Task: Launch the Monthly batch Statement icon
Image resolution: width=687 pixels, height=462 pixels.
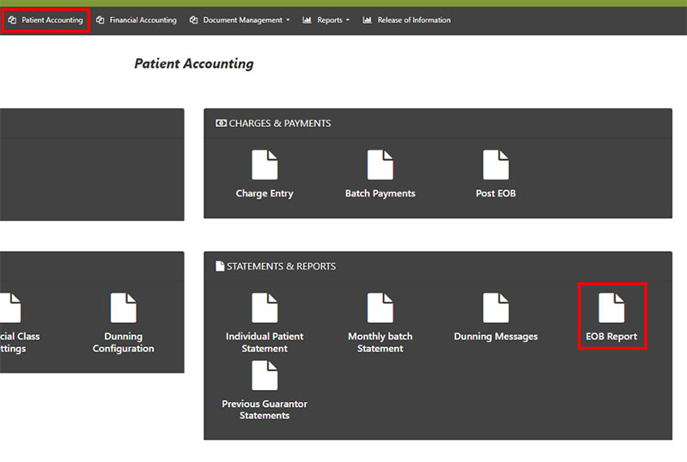Action: [380, 308]
